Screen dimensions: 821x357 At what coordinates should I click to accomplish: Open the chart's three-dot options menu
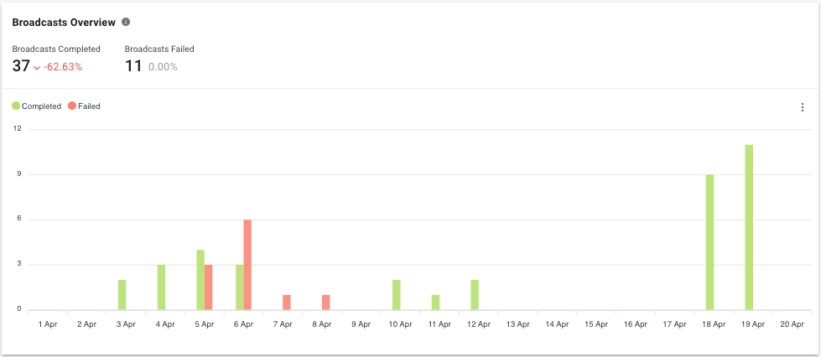click(802, 107)
